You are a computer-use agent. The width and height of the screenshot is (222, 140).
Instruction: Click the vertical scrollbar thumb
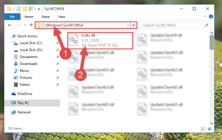[x=212, y=42]
